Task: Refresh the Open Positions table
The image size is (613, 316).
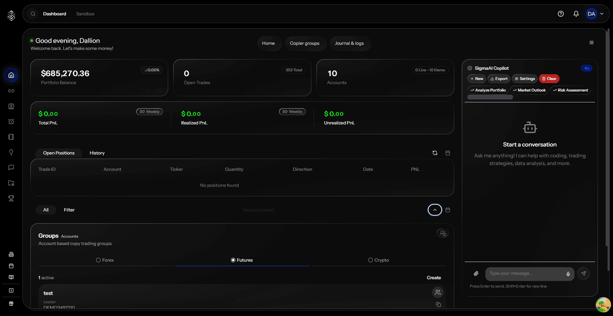Action: [x=435, y=153]
